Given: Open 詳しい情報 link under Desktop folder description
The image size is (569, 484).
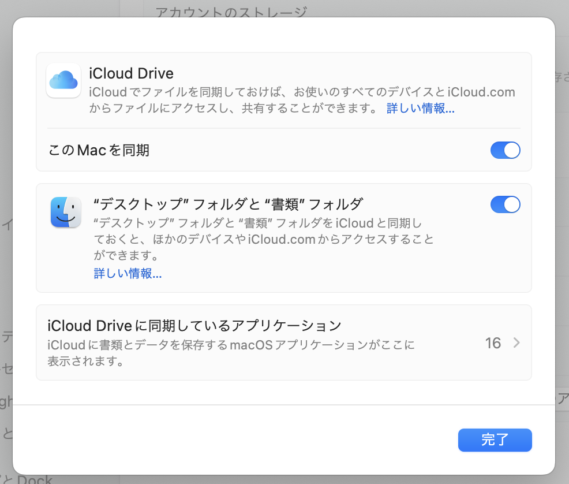Looking at the screenshot, I should tap(128, 273).
